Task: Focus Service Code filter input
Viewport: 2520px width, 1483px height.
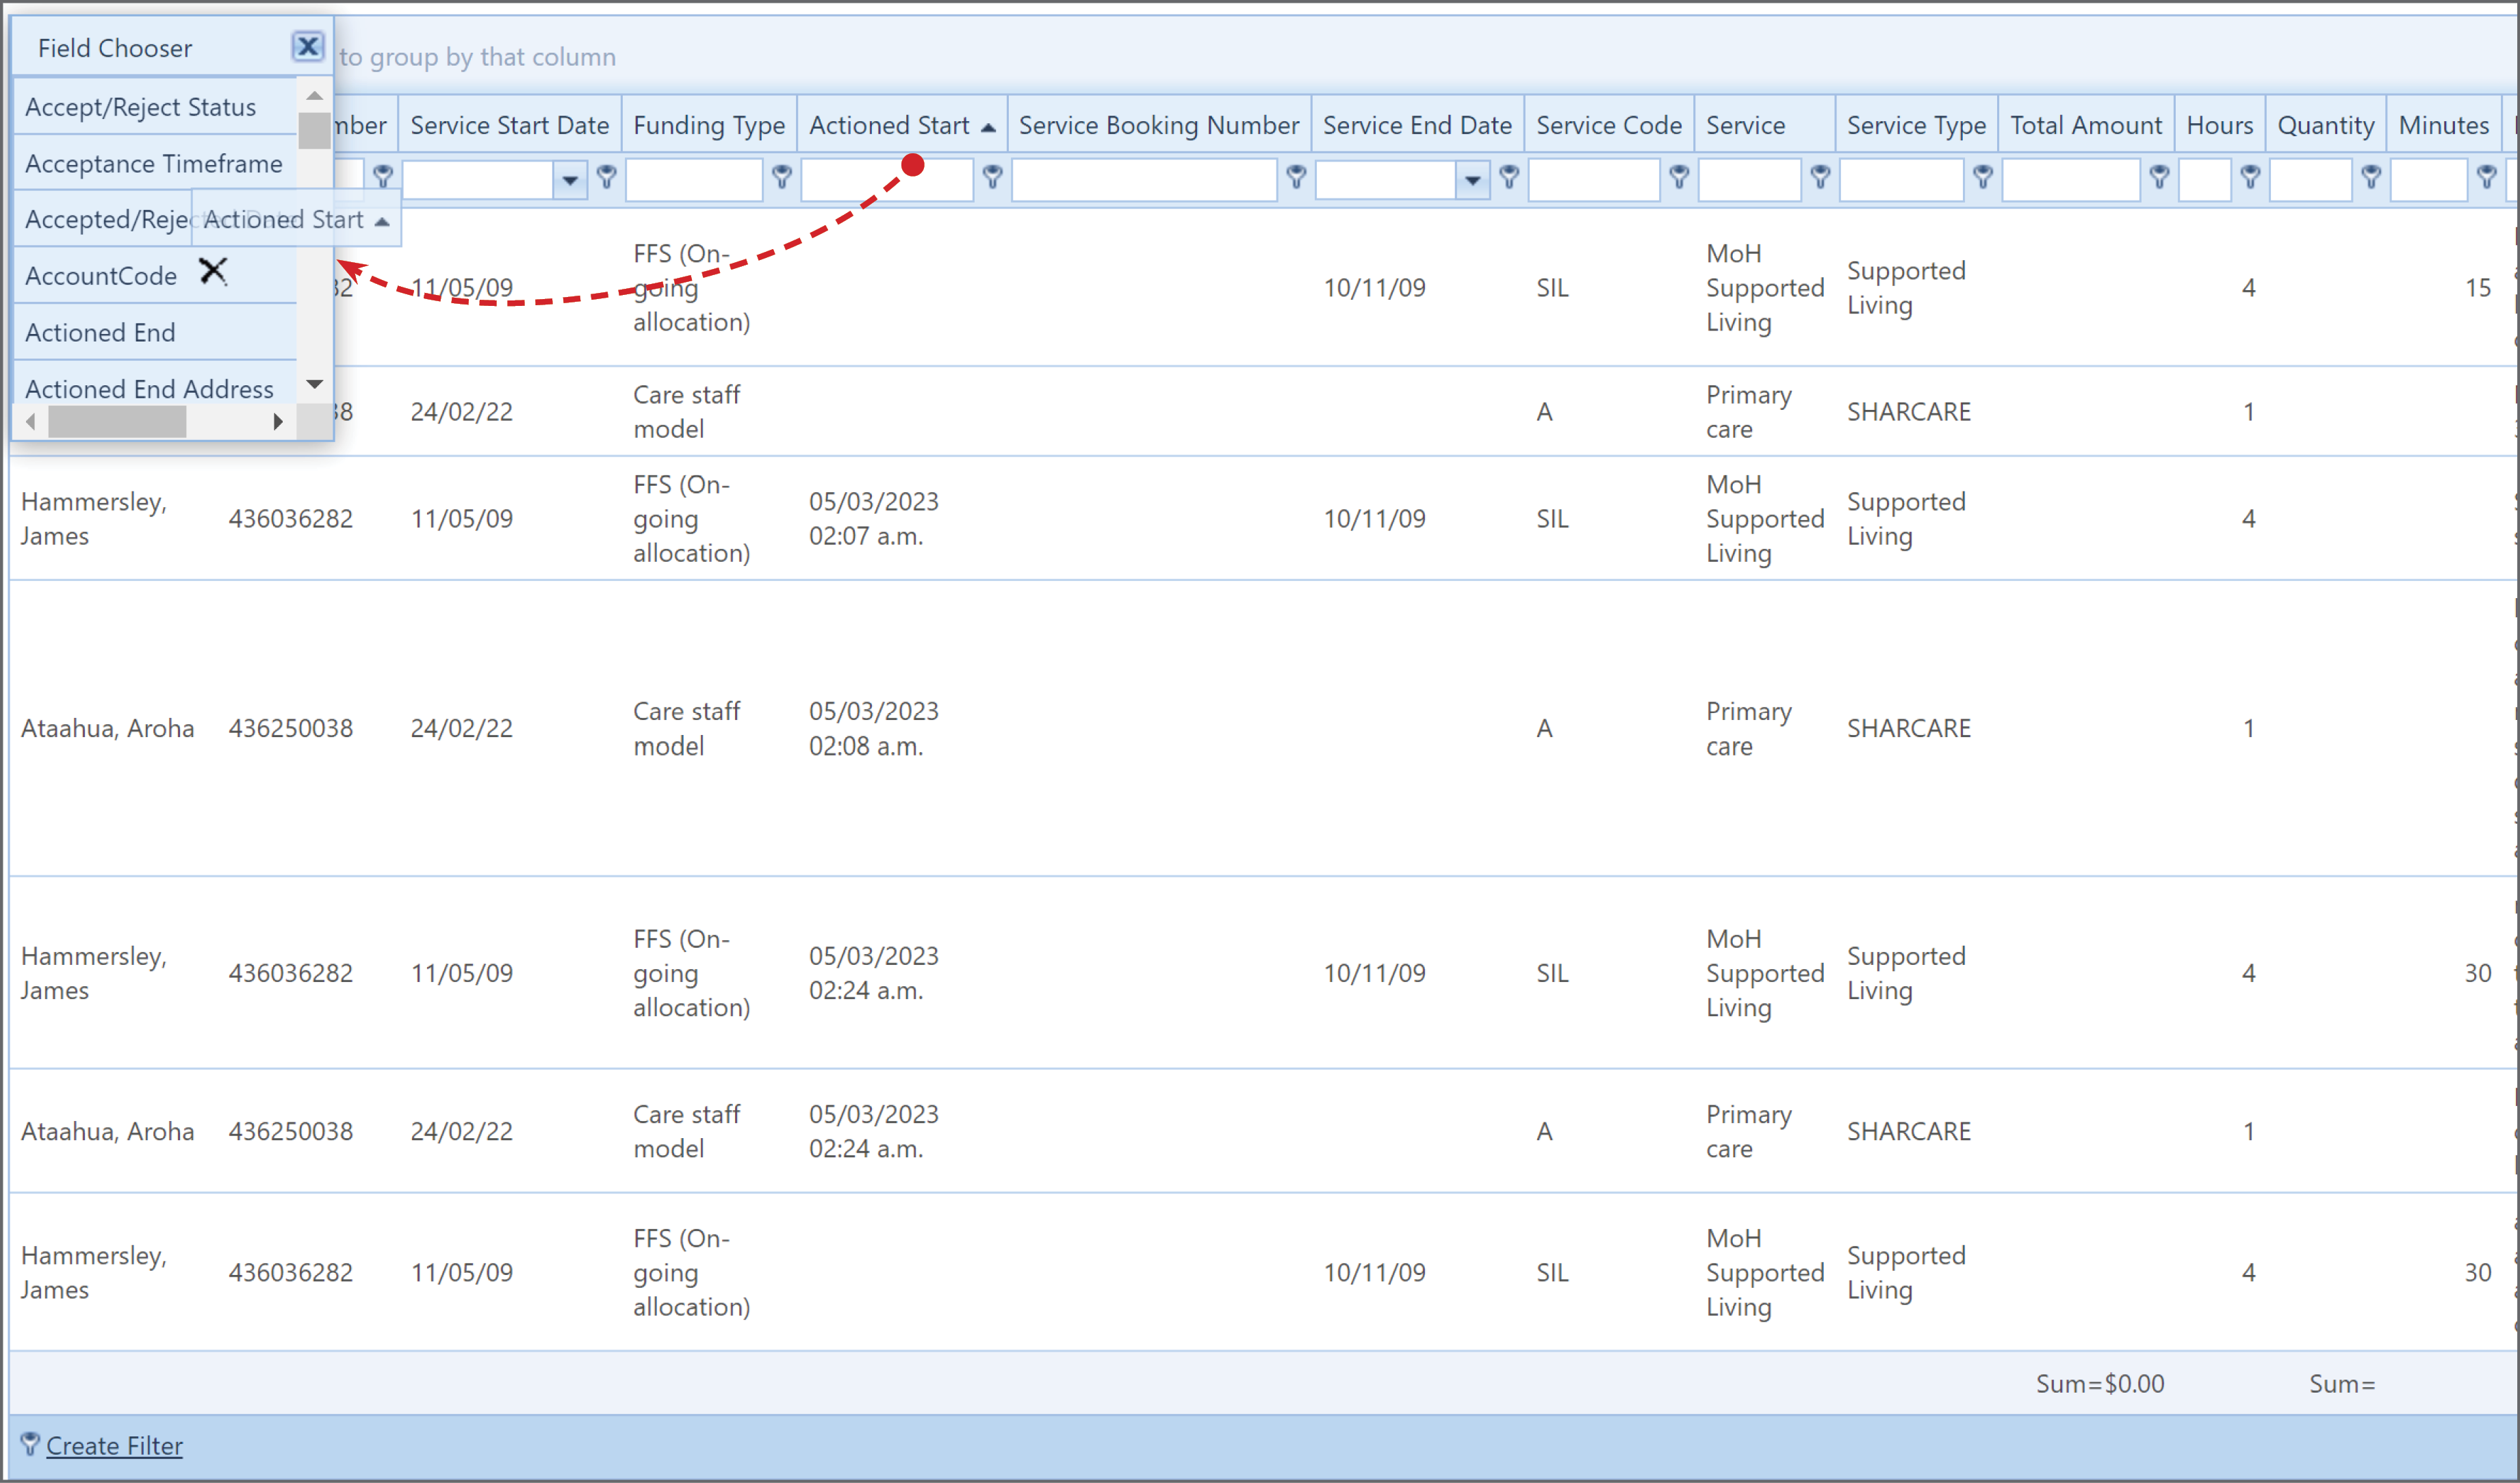Action: [x=1594, y=180]
